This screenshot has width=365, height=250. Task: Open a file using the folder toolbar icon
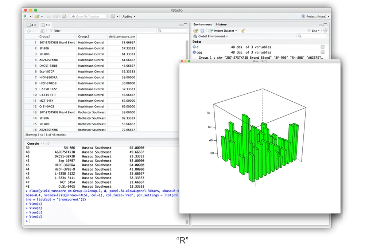click(x=36, y=16)
